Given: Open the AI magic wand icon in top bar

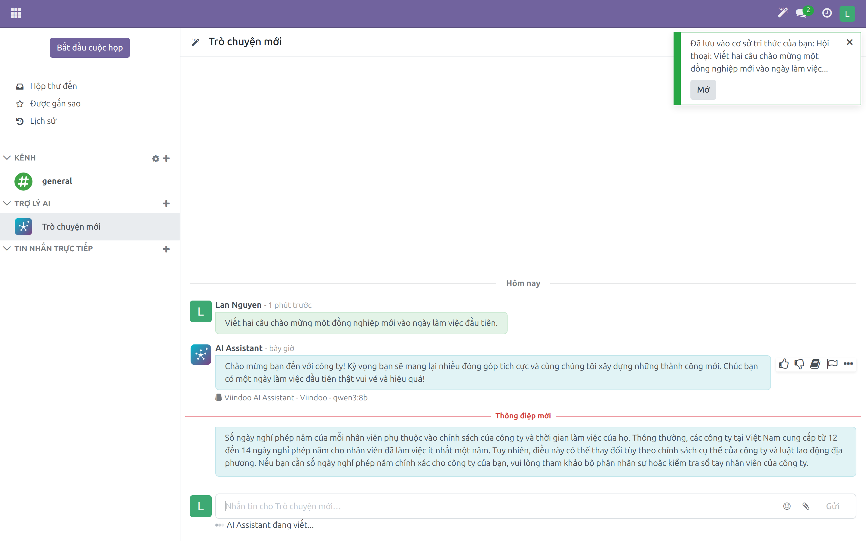Looking at the screenshot, I should 783,13.
